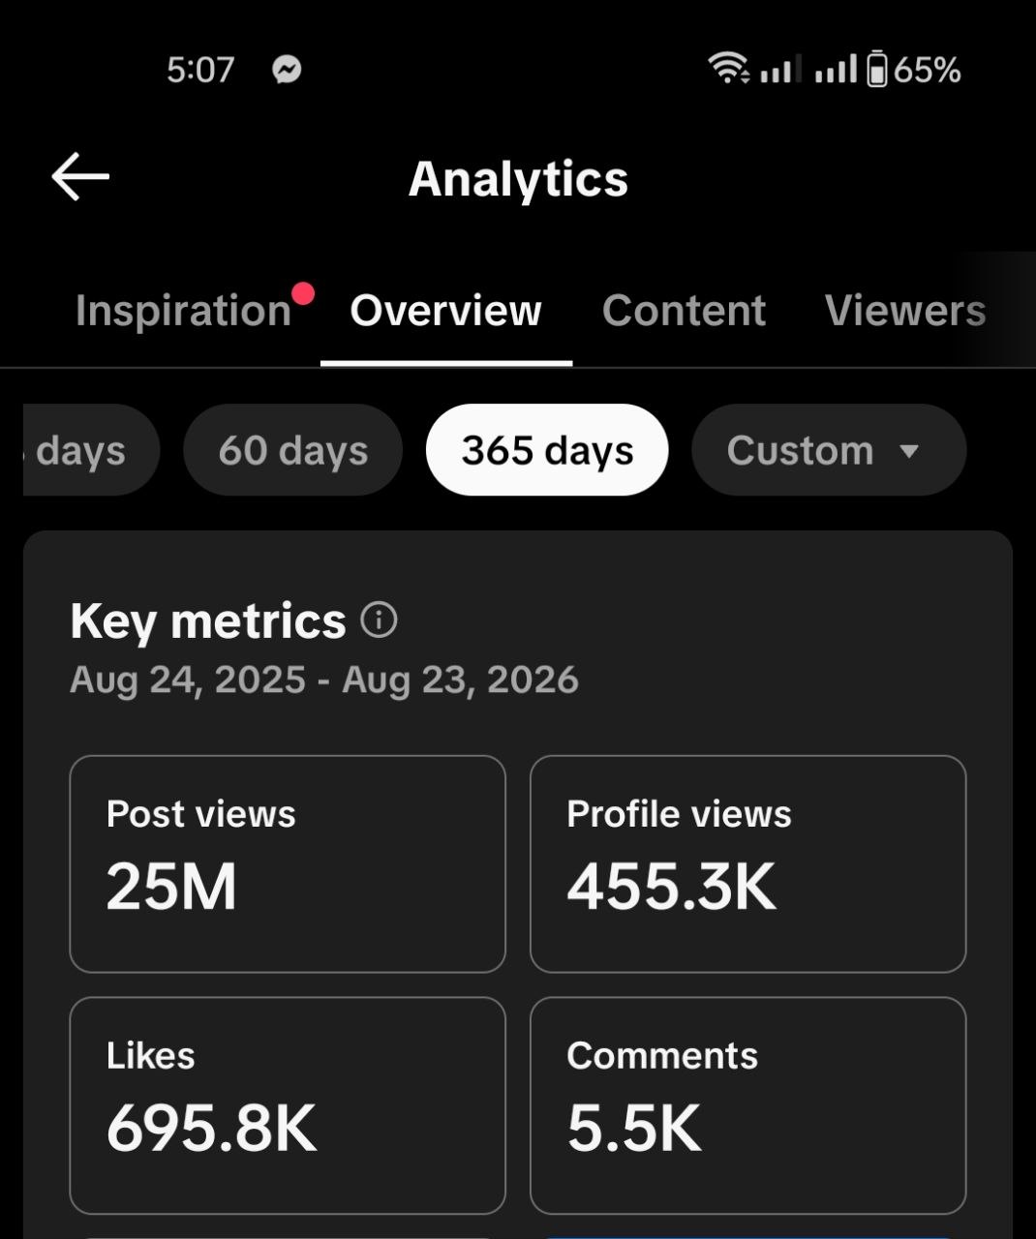Select the Overview tab
This screenshot has height=1239, width=1036.
(x=445, y=311)
